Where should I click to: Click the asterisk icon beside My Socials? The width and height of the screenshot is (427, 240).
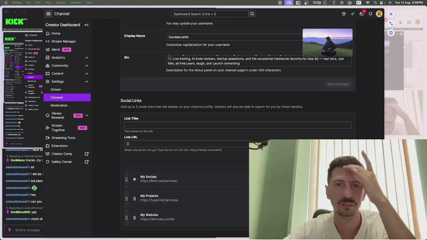click(134, 179)
